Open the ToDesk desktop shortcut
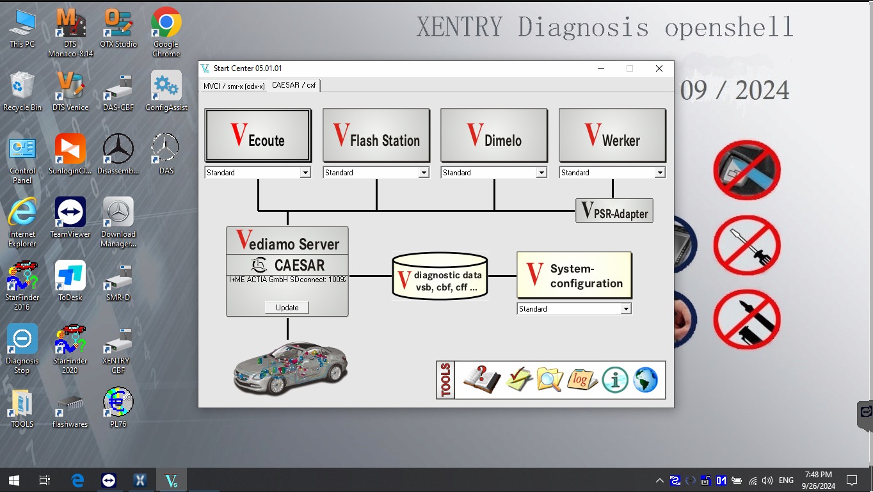 (70, 281)
